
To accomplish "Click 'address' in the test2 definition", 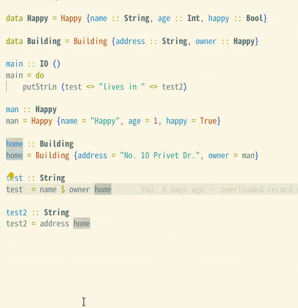I will (x=54, y=223).
